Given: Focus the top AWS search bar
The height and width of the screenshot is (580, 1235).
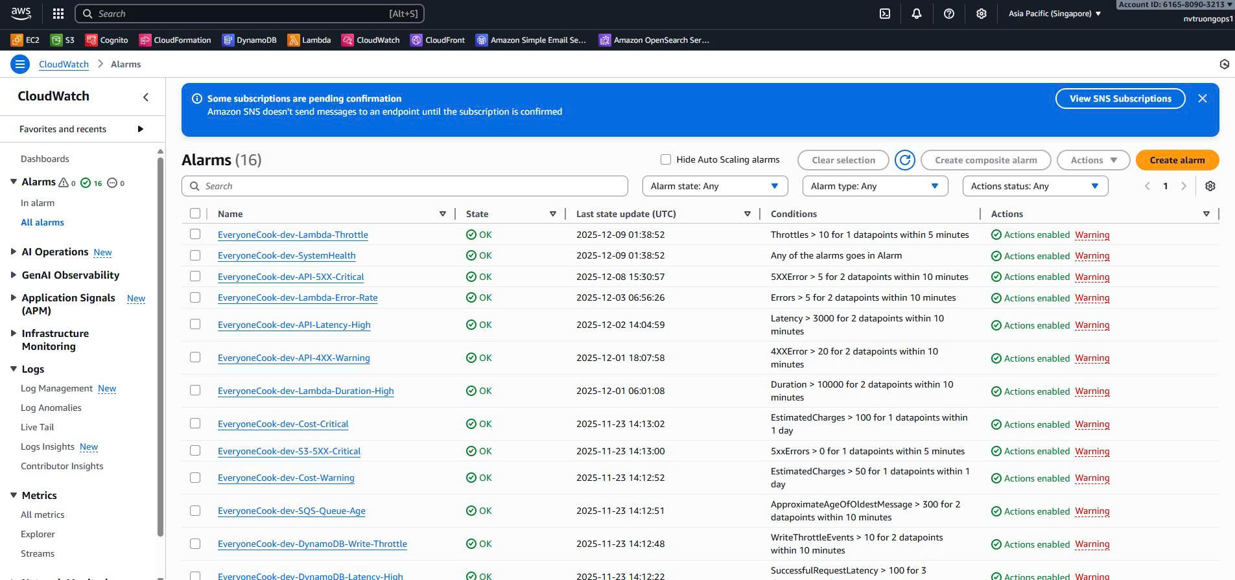Looking at the screenshot, I should [x=250, y=14].
